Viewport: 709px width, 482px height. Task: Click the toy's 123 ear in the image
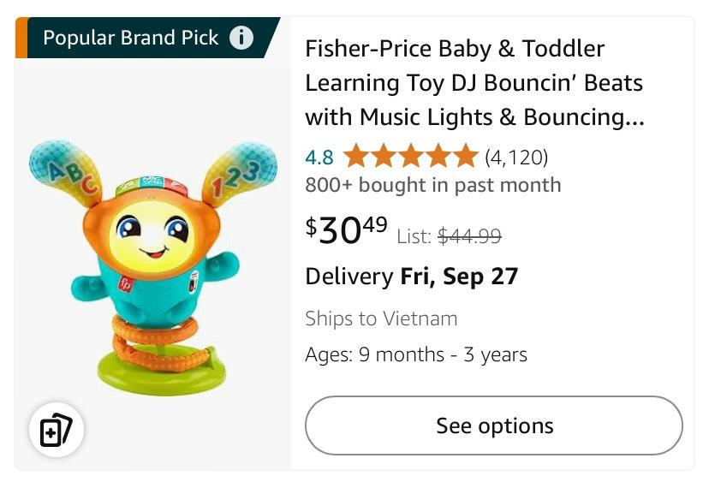240,171
